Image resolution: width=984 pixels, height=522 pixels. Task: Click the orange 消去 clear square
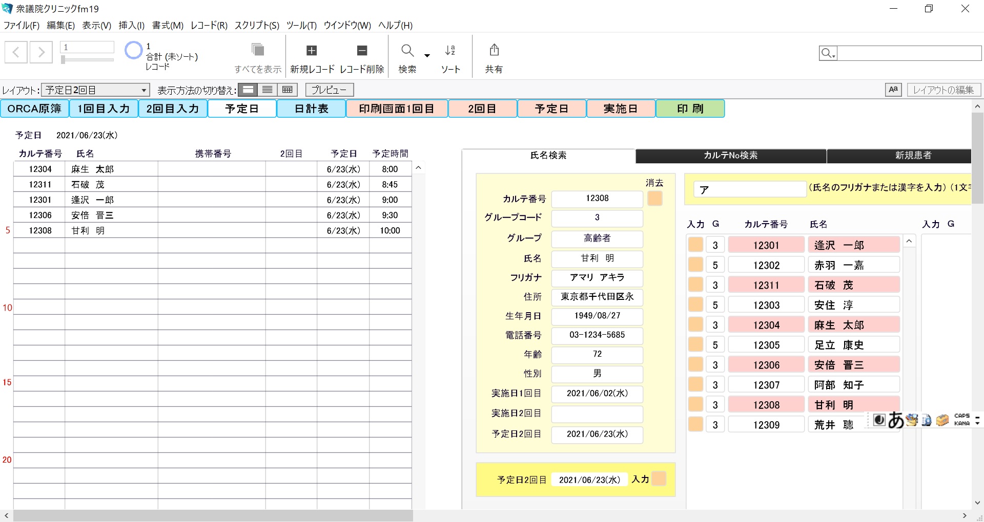[x=655, y=198]
